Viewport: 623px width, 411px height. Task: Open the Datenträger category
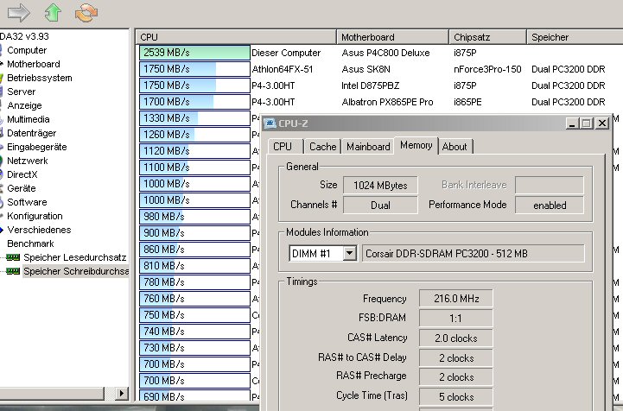coord(31,133)
